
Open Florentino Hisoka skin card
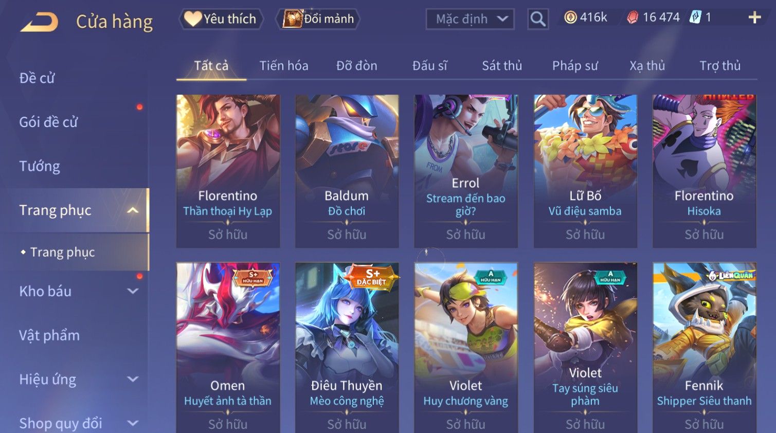tap(704, 171)
